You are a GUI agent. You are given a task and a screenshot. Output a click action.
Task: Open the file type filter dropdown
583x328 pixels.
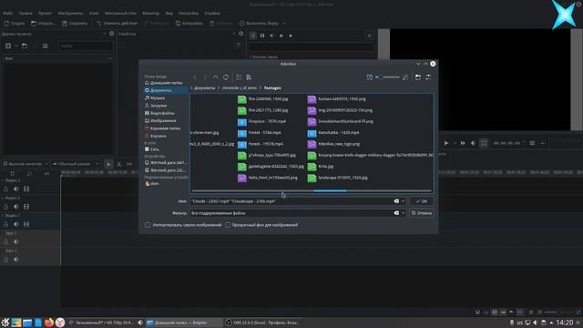click(x=403, y=213)
